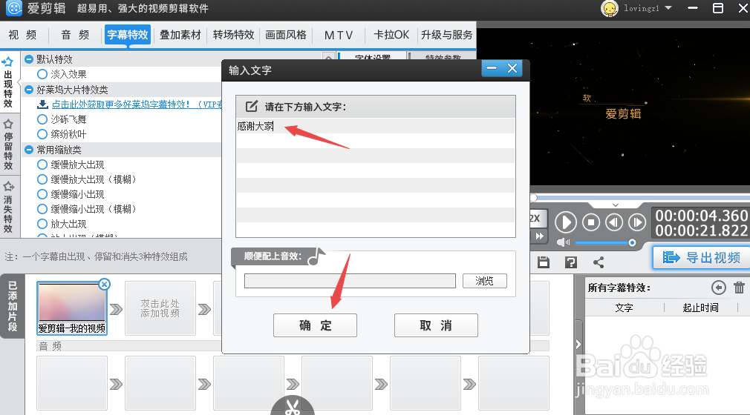Click the 2X speed button

tap(535, 219)
